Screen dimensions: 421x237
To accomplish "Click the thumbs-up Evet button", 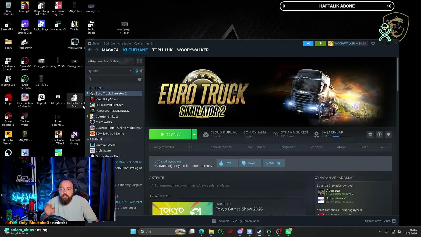I will (227, 163).
